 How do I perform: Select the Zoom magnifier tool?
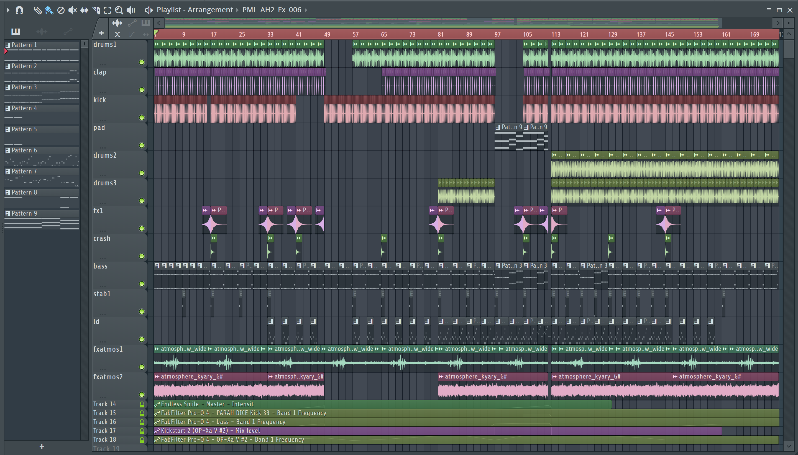[x=119, y=10]
